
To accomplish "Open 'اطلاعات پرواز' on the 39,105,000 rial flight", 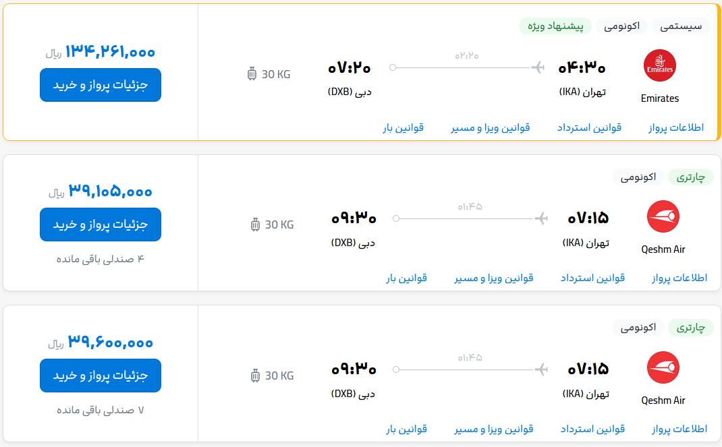I will 679,278.
